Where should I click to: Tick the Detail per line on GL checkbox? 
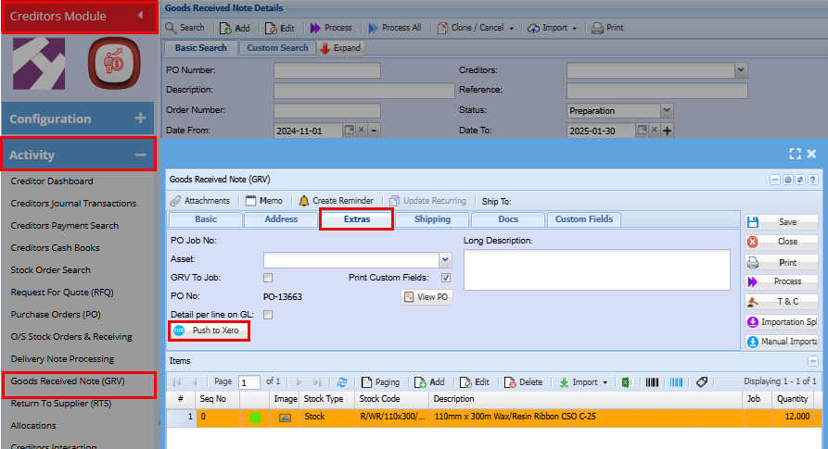[268, 315]
